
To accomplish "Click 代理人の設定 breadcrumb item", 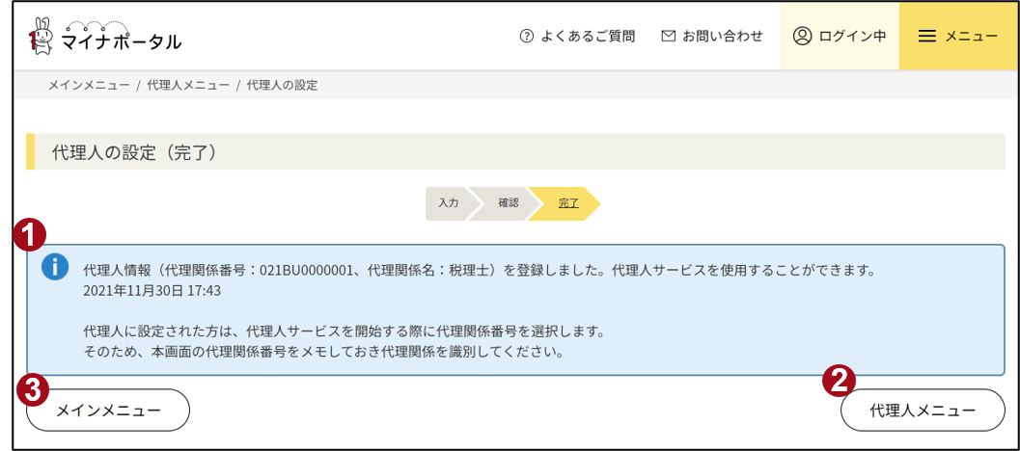I will (x=283, y=85).
